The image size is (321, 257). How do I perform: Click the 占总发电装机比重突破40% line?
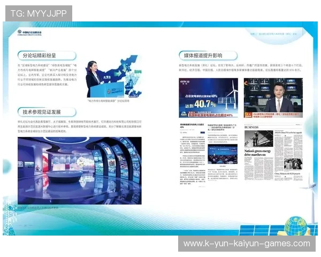(201, 96)
